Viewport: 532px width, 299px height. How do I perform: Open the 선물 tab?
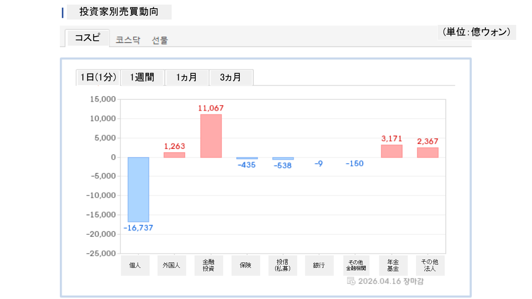(160, 40)
